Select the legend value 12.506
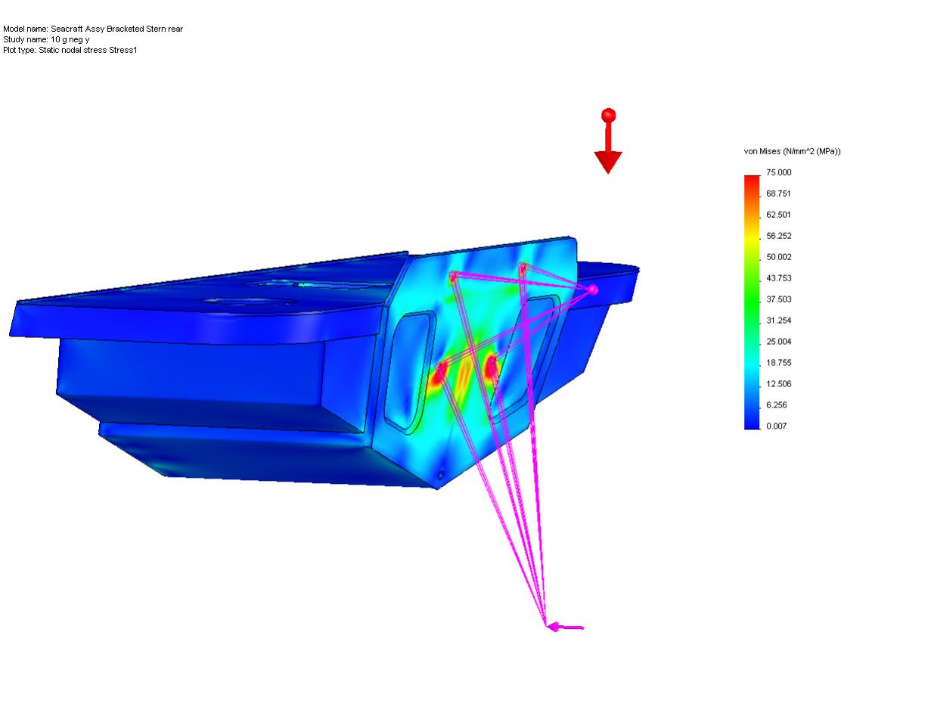The width and height of the screenshot is (931, 719). [x=779, y=384]
